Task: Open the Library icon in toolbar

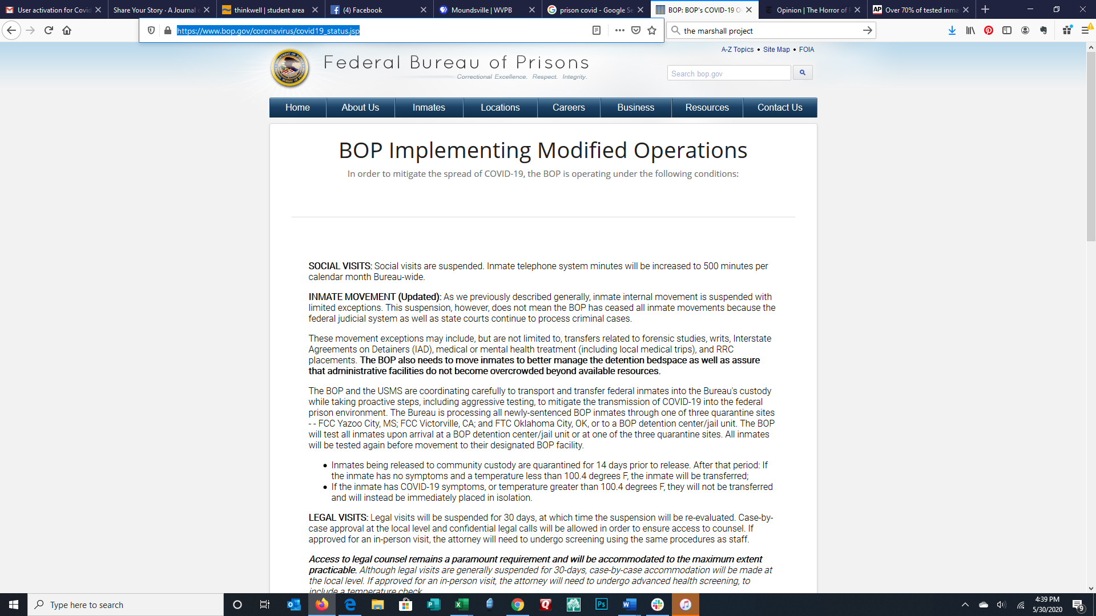Action: [x=970, y=31]
